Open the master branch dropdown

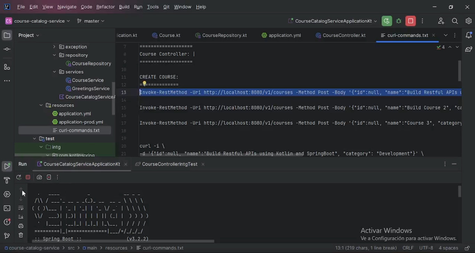91,21
